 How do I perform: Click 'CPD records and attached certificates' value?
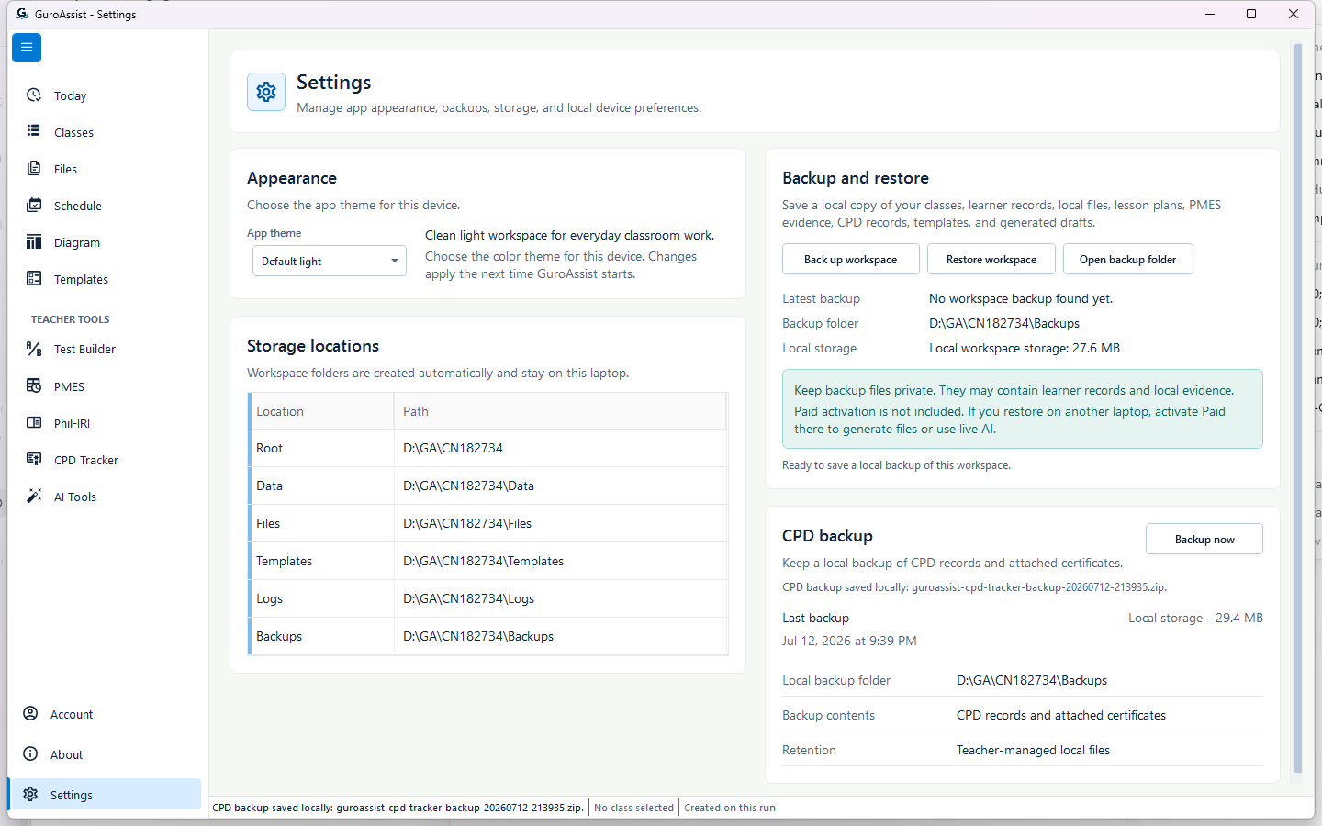(x=1061, y=715)
